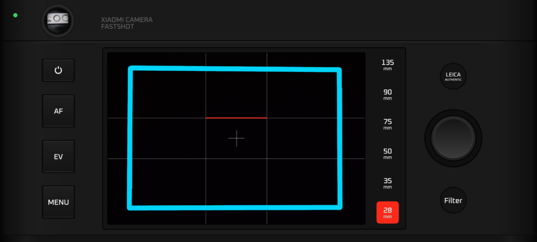Toggle autofocus with the AF button
This screenshot has height=242, width=537.
(x=58, y=111)
